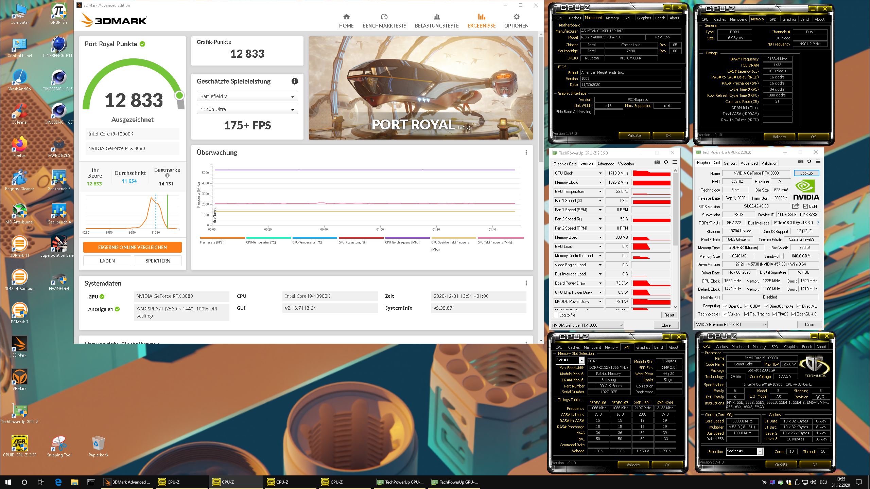Image resolution: width=870 pixels, height=489 pixels.
Task: Switch to BELASTUNGSTESTE in 3DMark
Action: 437,21
